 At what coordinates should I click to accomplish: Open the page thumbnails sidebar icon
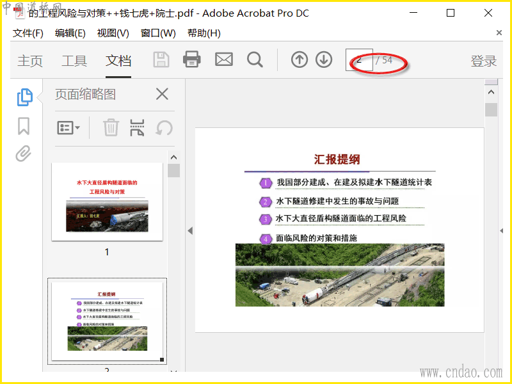point(25,97)
